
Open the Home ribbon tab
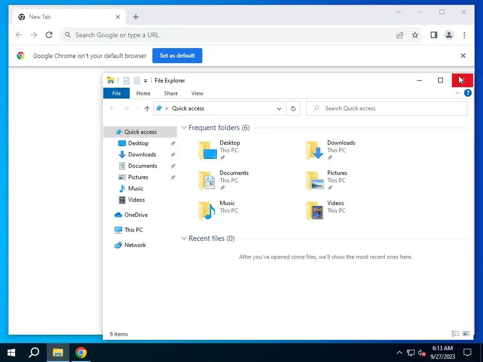pos(143,93)
